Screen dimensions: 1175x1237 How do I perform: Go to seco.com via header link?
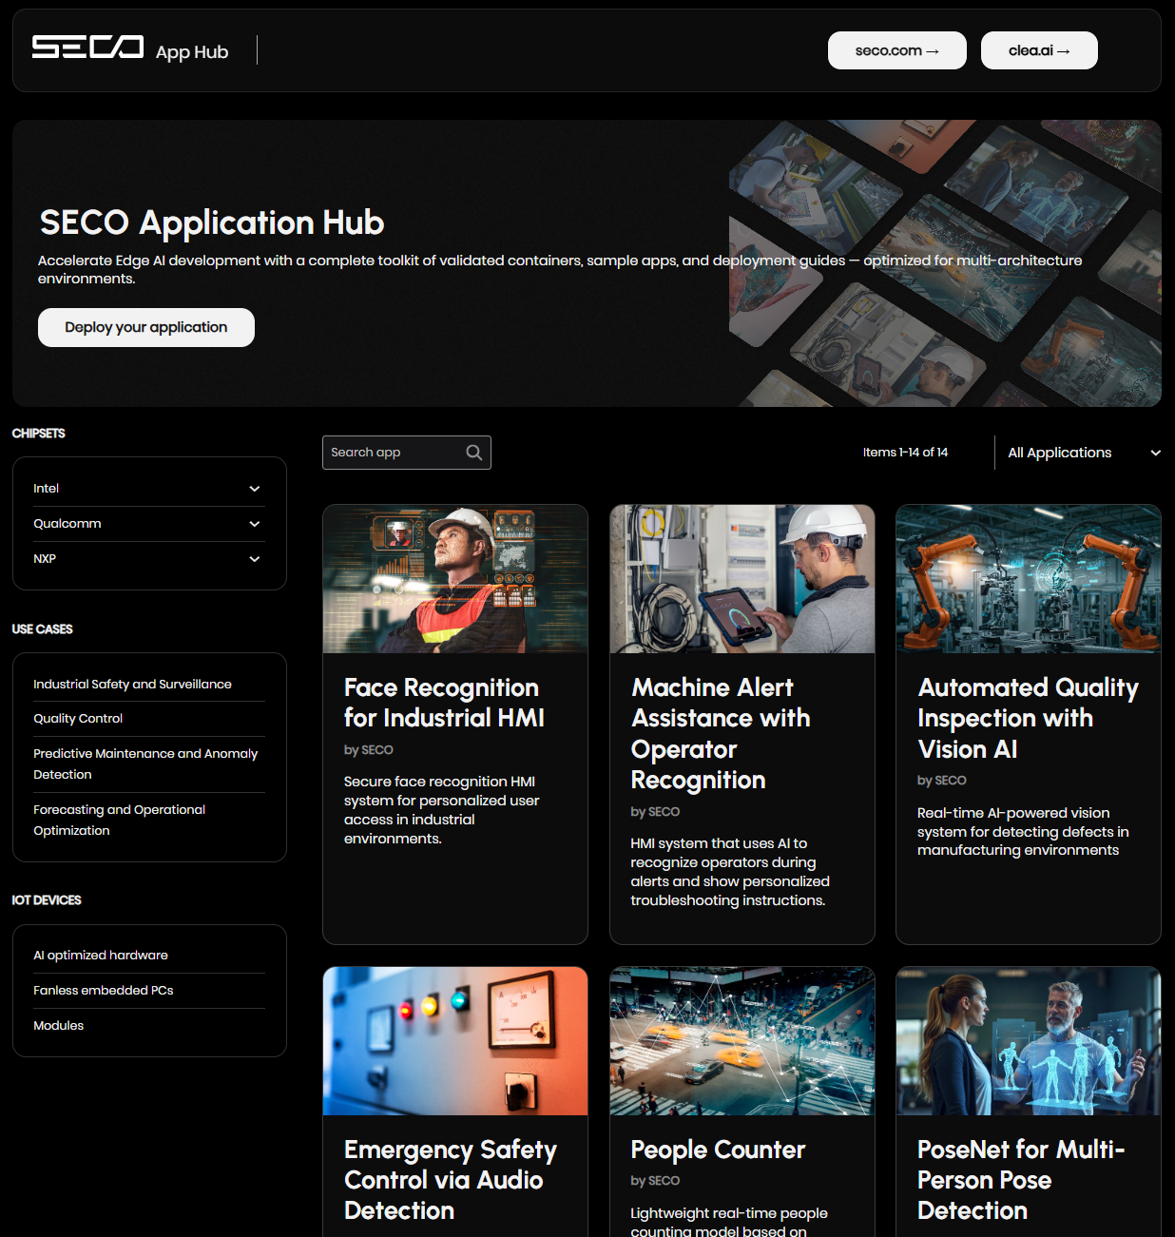[x=896, y=49]
